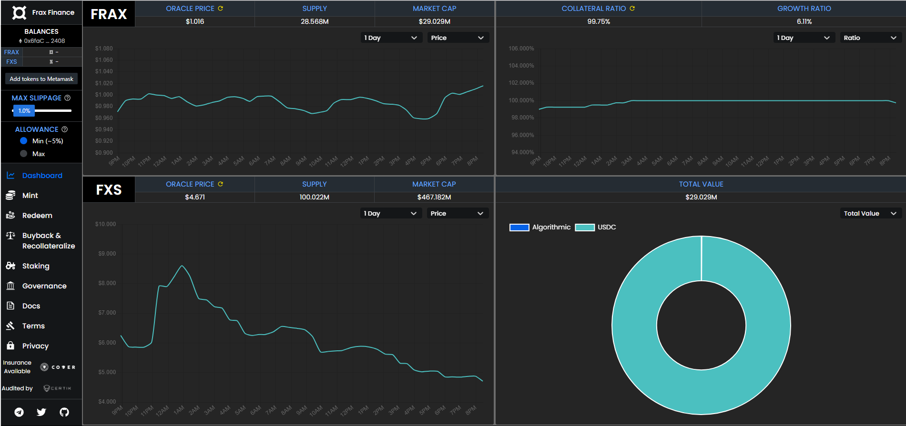Viewport: 906px width, 426px height.
Task: Click collateral ratio value 99.75%
Action: 599,21
